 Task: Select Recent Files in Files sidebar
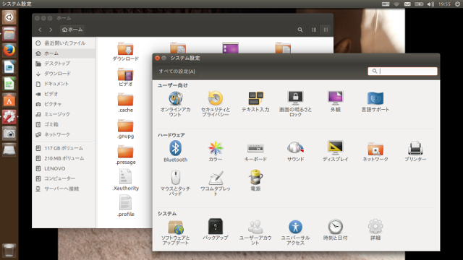click(x=64, y=43)
